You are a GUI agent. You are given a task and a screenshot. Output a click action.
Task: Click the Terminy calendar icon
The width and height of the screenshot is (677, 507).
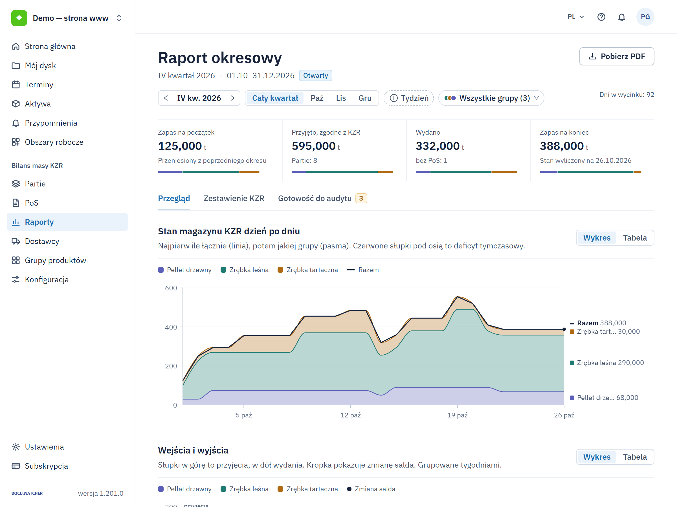[16, 85]
